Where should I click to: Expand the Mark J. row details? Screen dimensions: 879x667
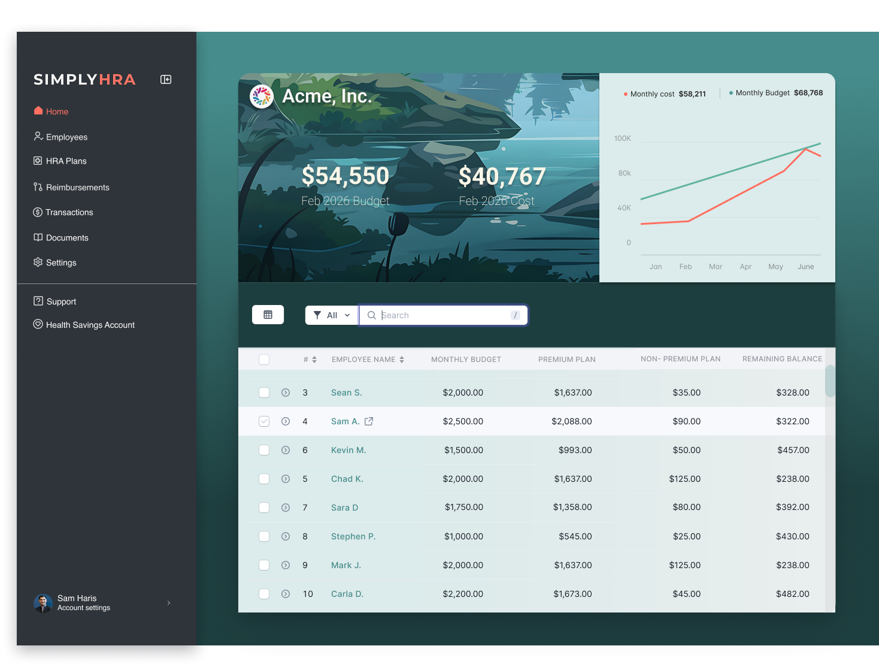pos(286,565)
